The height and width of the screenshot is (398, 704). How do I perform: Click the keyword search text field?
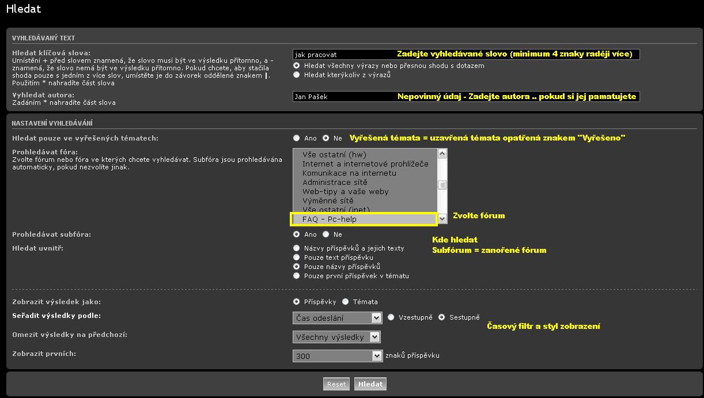(x=343, y=55)
